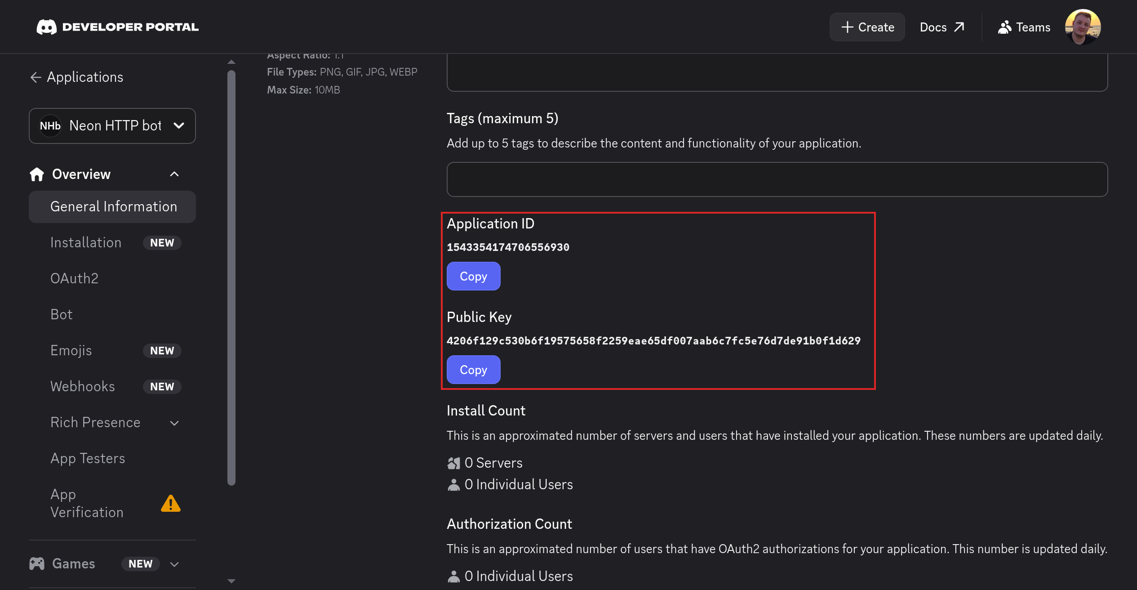Copy the Public Key
The height and width of the screenshot is (590, 1137).
pyautogui.click(x=473, y=370)
